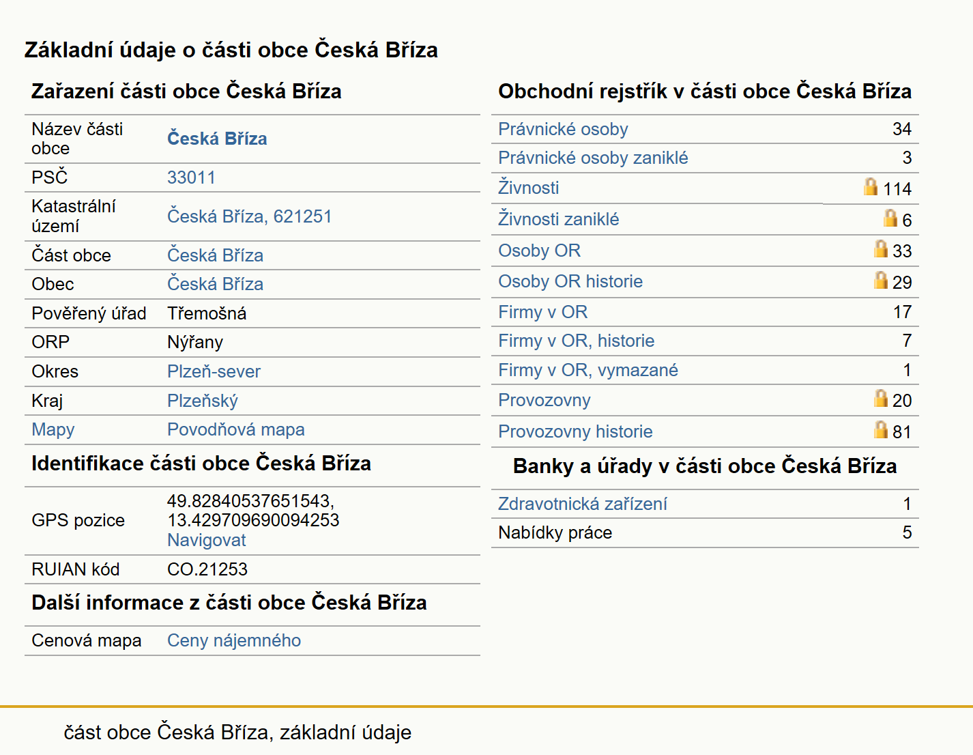Open the Plzeň-sever district link
The image size is (973, 755).
point(214,371)
